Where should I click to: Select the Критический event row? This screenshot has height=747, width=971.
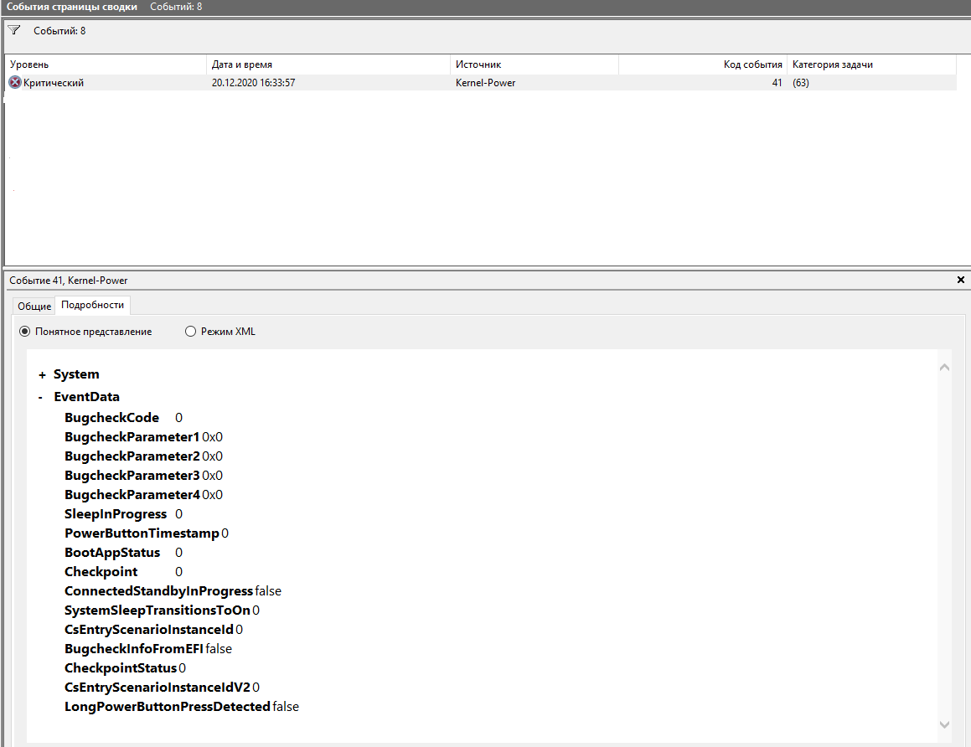pyautogui.click(x=481, y=82)
